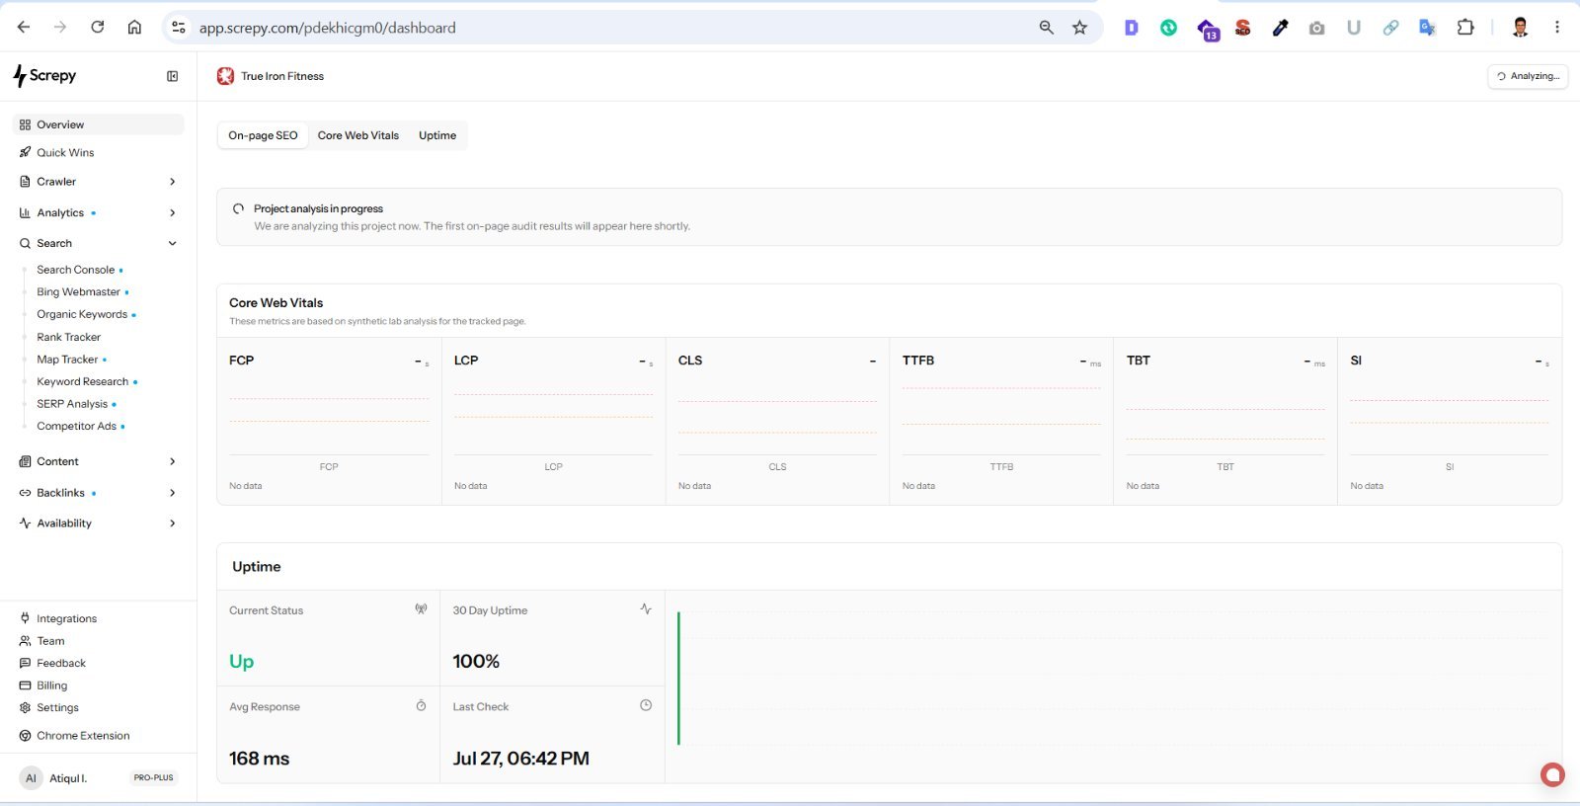Click the browser Back arrow
This screenshot has width=1580, height=806.
[24, 28]
